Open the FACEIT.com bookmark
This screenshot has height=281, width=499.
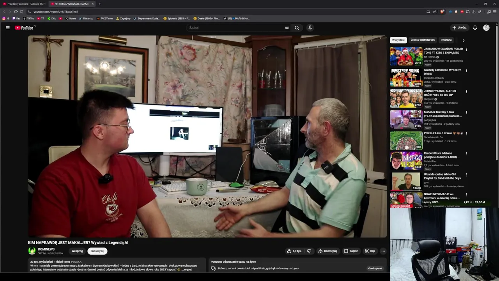click(x=105, y=18)
